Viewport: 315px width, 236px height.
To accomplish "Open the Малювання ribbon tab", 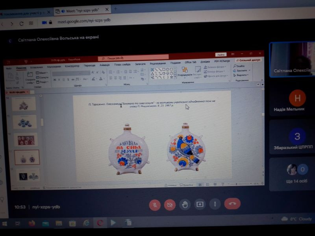I will 54,66.
